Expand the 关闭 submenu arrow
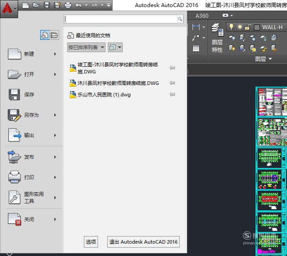This screenshot has width=287, height=256. [x=55, y=219]
